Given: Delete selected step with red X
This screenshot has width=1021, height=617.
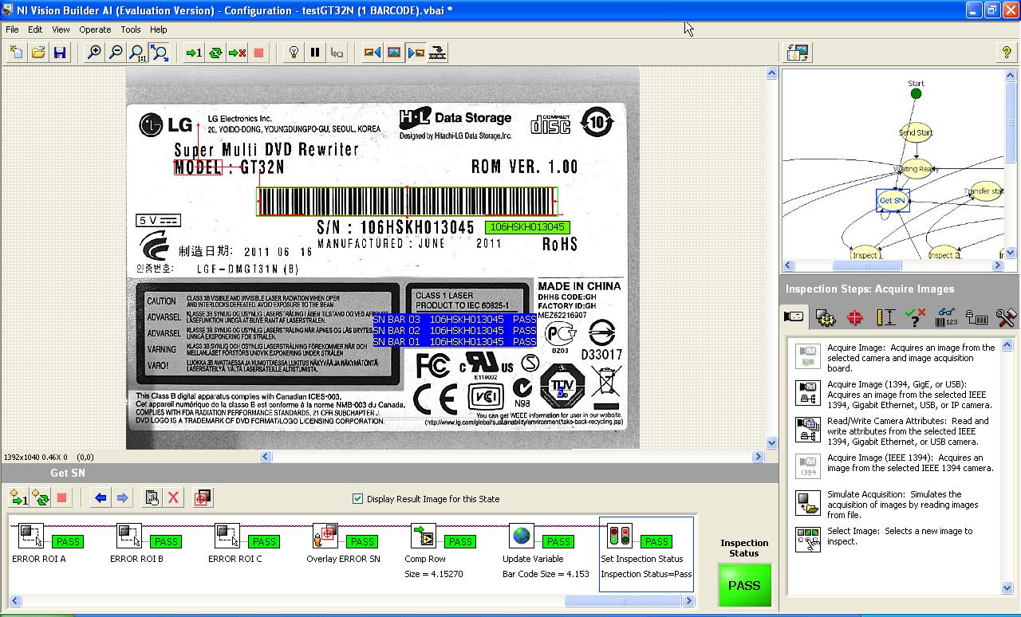Looking at the screenshot, I should click(173, 498).
